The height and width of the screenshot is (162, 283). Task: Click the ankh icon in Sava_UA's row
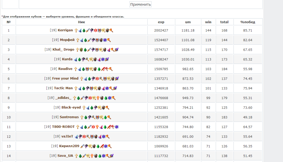92,156
